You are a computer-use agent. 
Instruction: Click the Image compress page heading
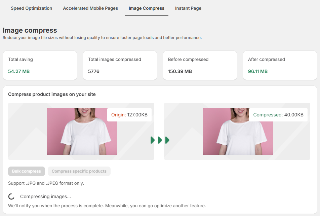30,30
